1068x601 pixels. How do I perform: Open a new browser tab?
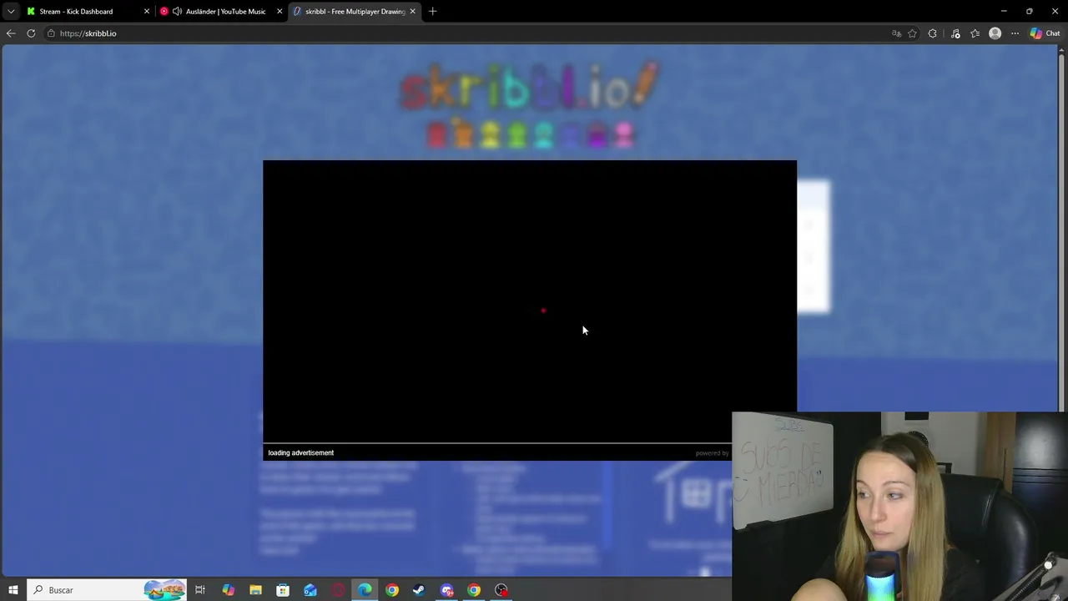[433, 12]
